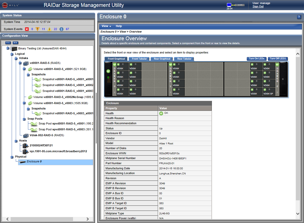Collapse the Snap Pools tree node
The height and width of the screenshot is (223, 304).
pos(24,119)
